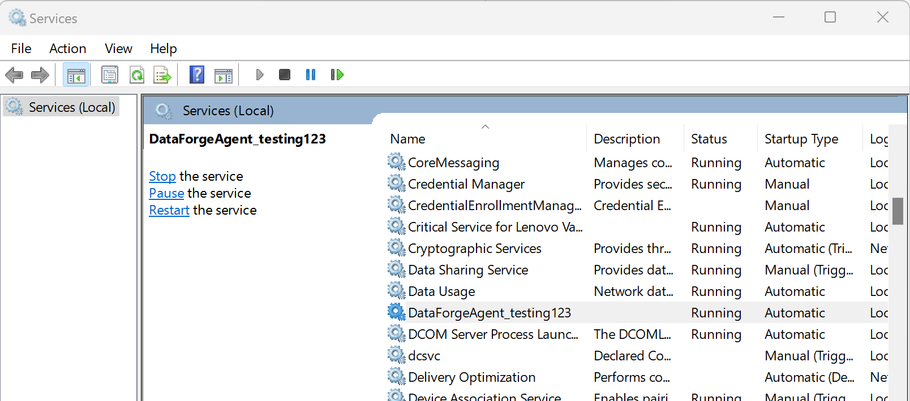Select the Cryptographic Services name
The width and height of the screenshot is (910, 401).
click(x=475, y=249)
